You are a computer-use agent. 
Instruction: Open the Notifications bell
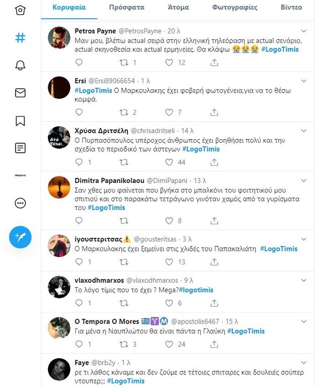(20, 66)
